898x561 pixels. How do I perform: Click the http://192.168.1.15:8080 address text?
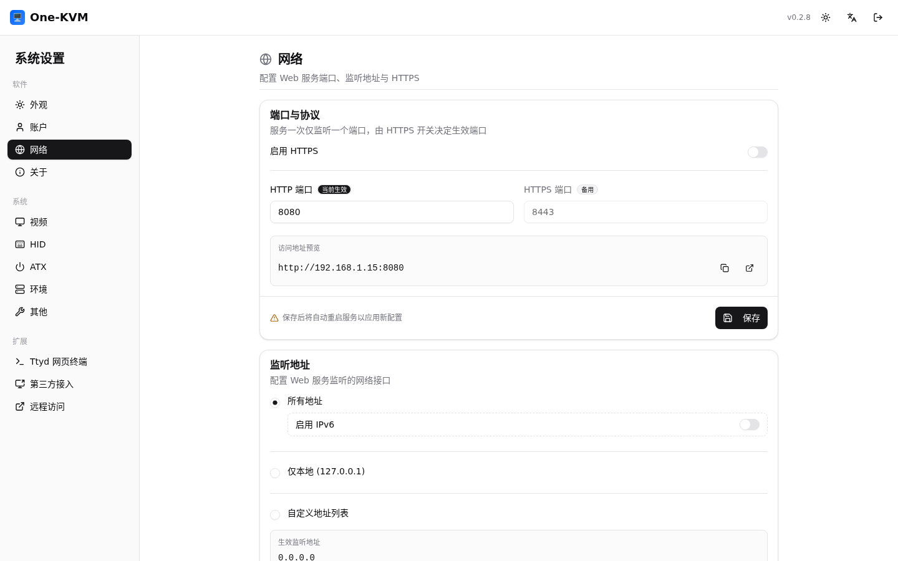coord(341,268)
